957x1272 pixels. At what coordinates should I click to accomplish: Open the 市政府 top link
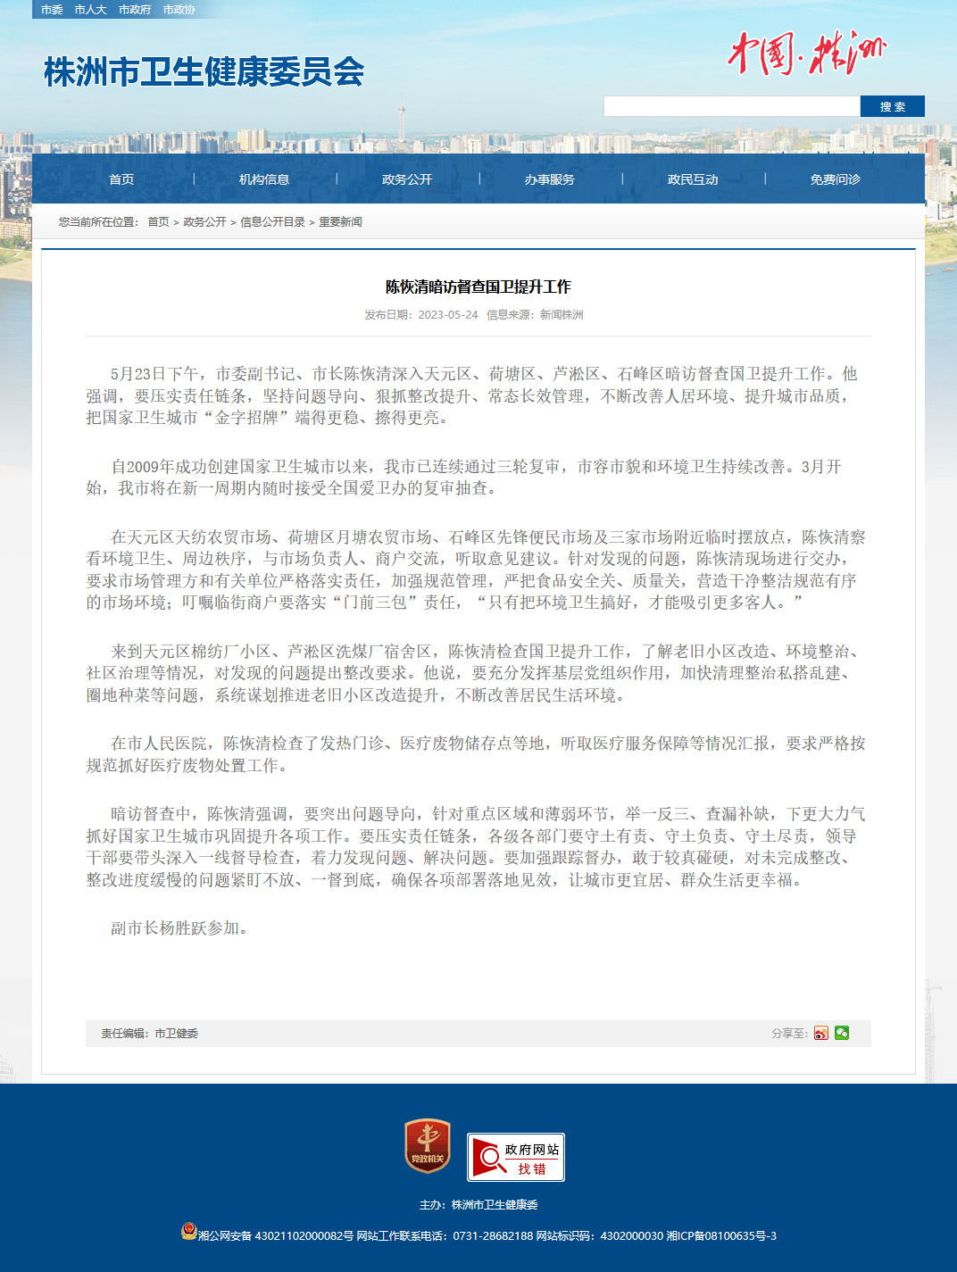(135, 10)
